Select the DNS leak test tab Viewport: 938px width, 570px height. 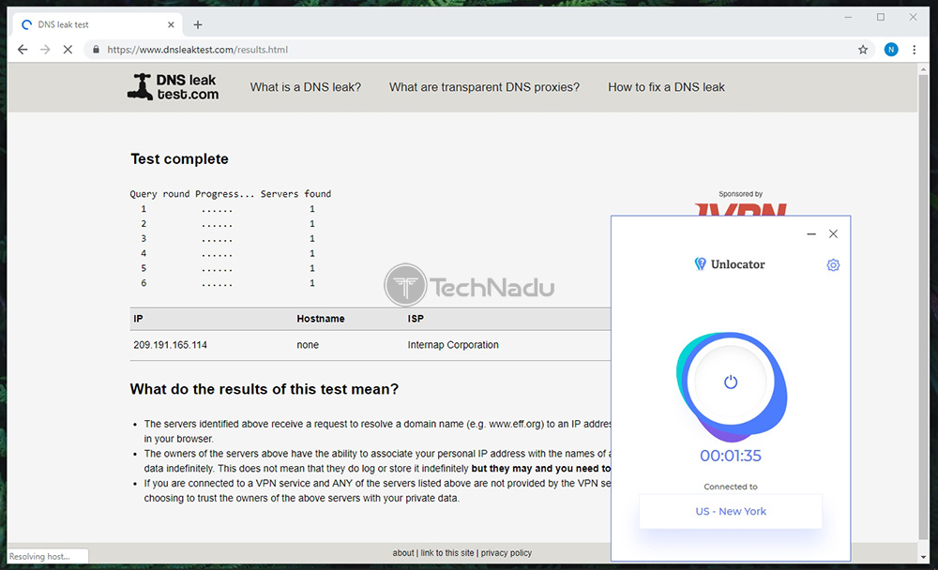[x=98, y=24]
